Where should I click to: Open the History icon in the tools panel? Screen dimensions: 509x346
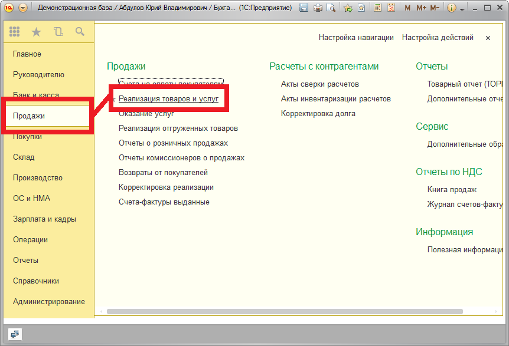(x=58, y=32)
